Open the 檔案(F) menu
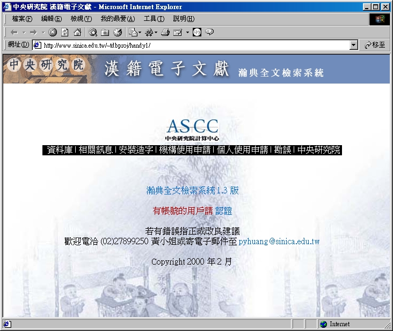The width and height of the screenshot is (393, 331). [x=22, y=19]
